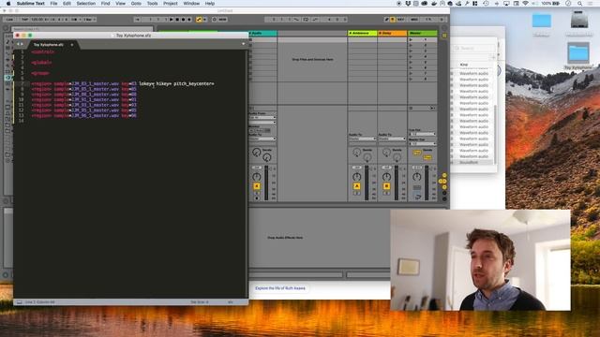The height and width of the screenshot is (337, 600).
Task: Toggle the KEY map mode switch in Ableton
Action: coord(400,19)
